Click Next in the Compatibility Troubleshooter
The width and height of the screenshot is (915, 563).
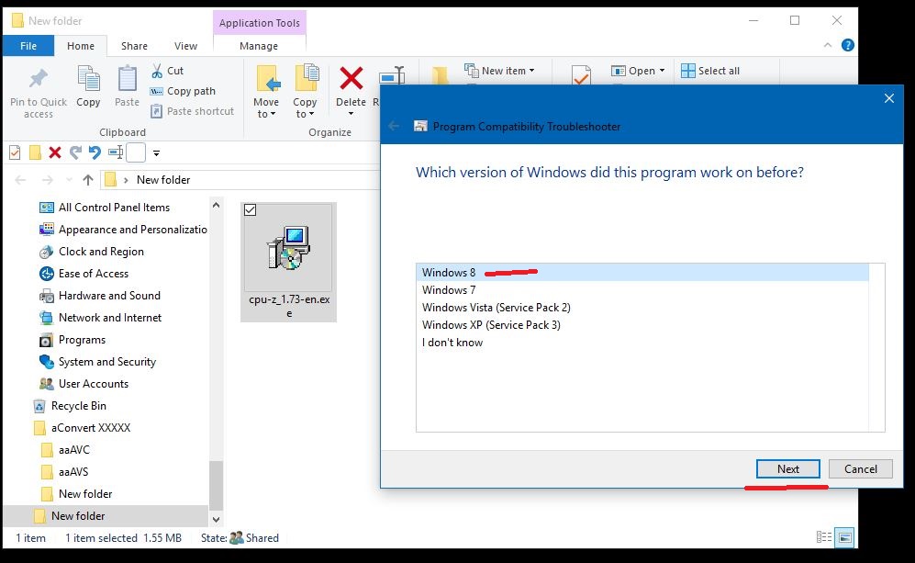pos(787,468)
